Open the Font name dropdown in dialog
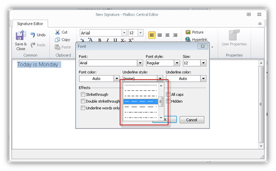Image resolution: width=276 pixels, height=171 pixels. (x=140, y=63)
